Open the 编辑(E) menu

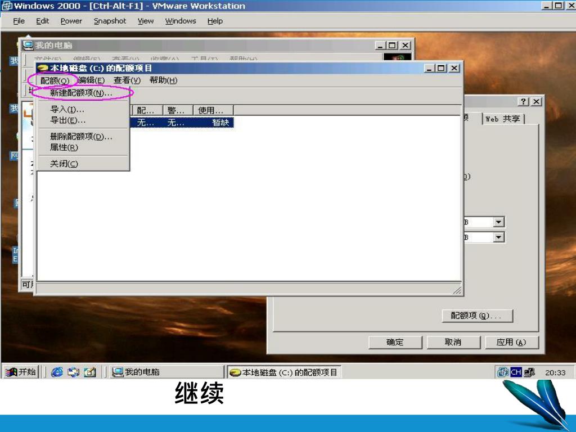tap(91, 80)
